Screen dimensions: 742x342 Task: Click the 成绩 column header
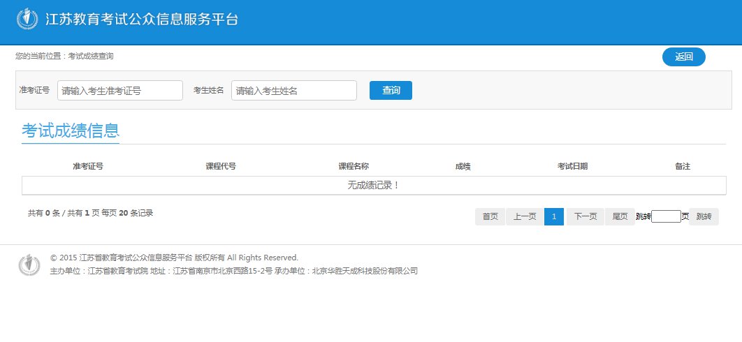click(x=463, y=167)
